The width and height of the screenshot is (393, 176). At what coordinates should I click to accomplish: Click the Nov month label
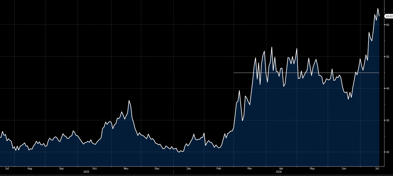126,168
